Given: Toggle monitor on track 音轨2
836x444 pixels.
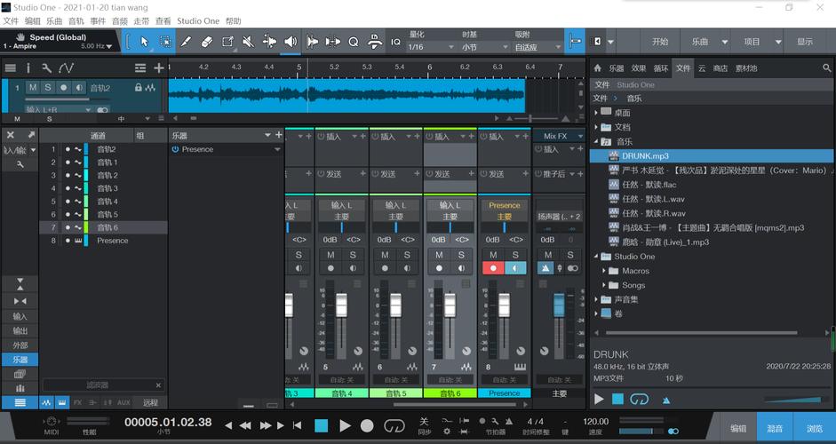Looking at the screenshot, I should [x=79, y=87].
